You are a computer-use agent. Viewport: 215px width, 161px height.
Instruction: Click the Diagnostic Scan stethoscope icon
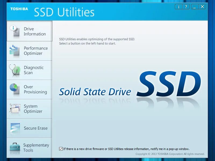(15, 70)
